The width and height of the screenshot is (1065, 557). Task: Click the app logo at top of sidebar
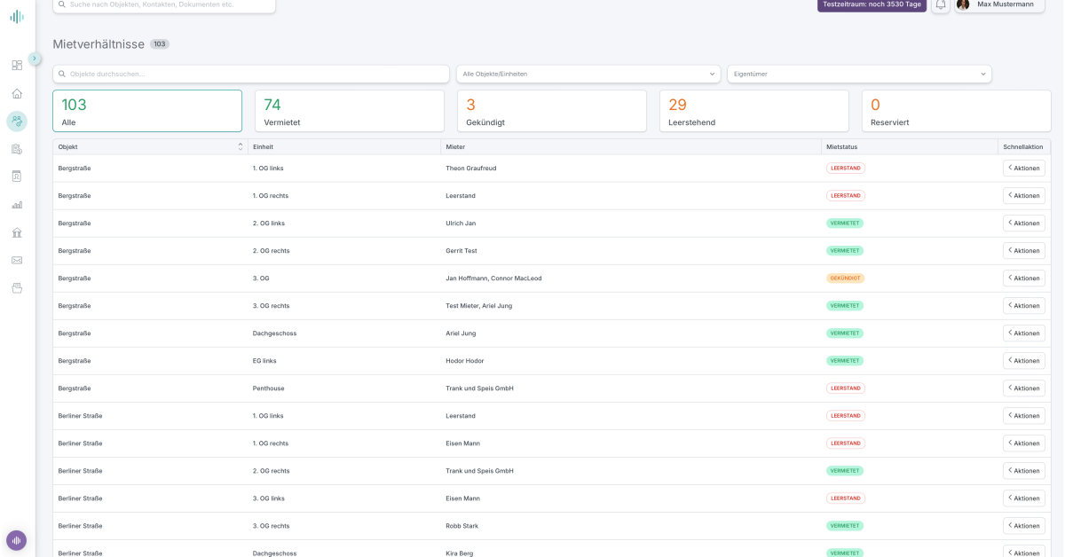[17, 16]
